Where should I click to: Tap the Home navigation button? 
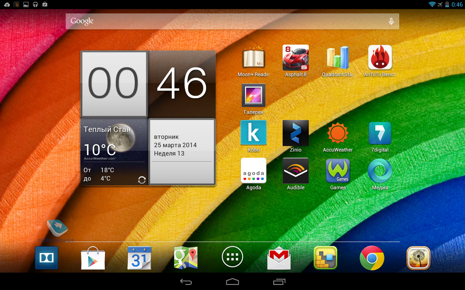[x=232, y=282]
